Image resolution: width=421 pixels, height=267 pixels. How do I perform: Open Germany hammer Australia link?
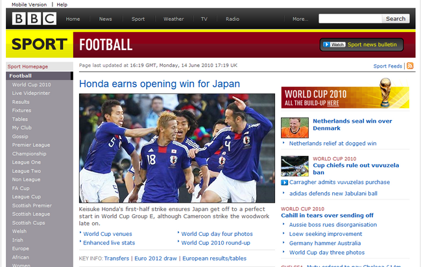coord(325,244)
